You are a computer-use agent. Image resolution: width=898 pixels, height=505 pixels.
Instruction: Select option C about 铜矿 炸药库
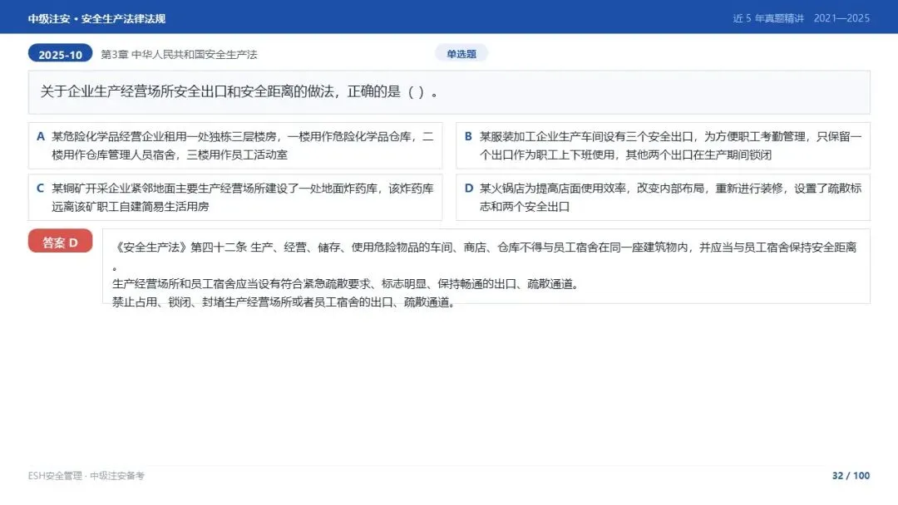(235, 198)
